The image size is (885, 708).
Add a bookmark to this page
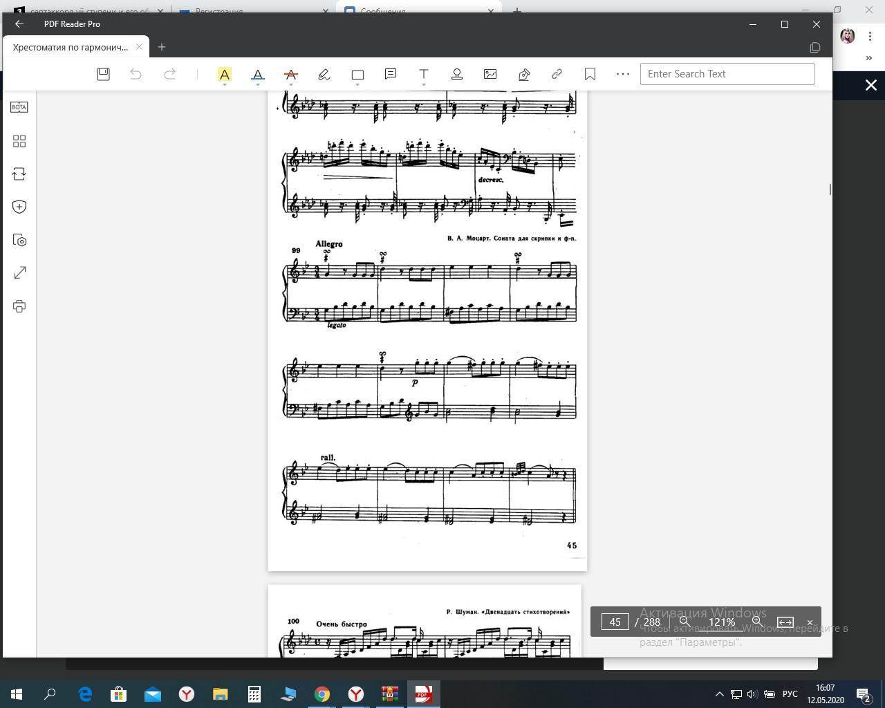590,74
